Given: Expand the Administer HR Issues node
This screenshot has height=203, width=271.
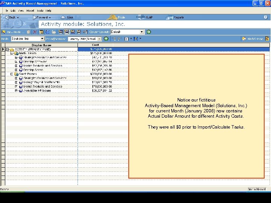Looking at the screenshot, I should pyautogui.click(x=16, y=91).
